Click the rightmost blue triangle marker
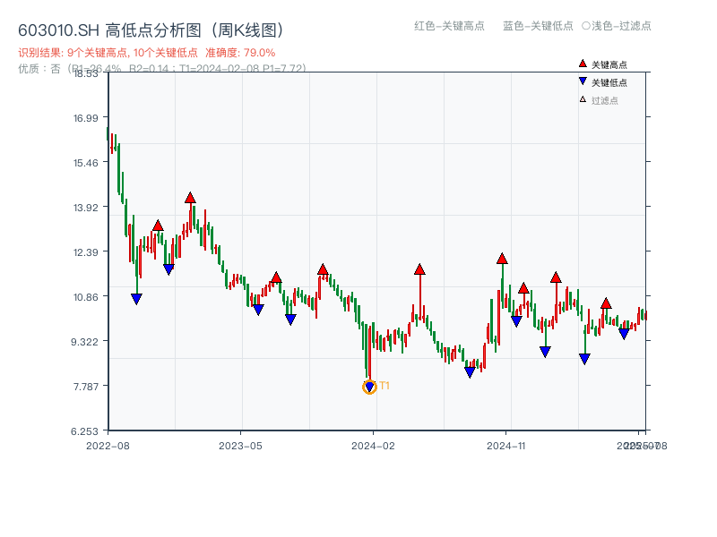Image resolution: width=717 pixels, height=537 pixels. (626, 333)
